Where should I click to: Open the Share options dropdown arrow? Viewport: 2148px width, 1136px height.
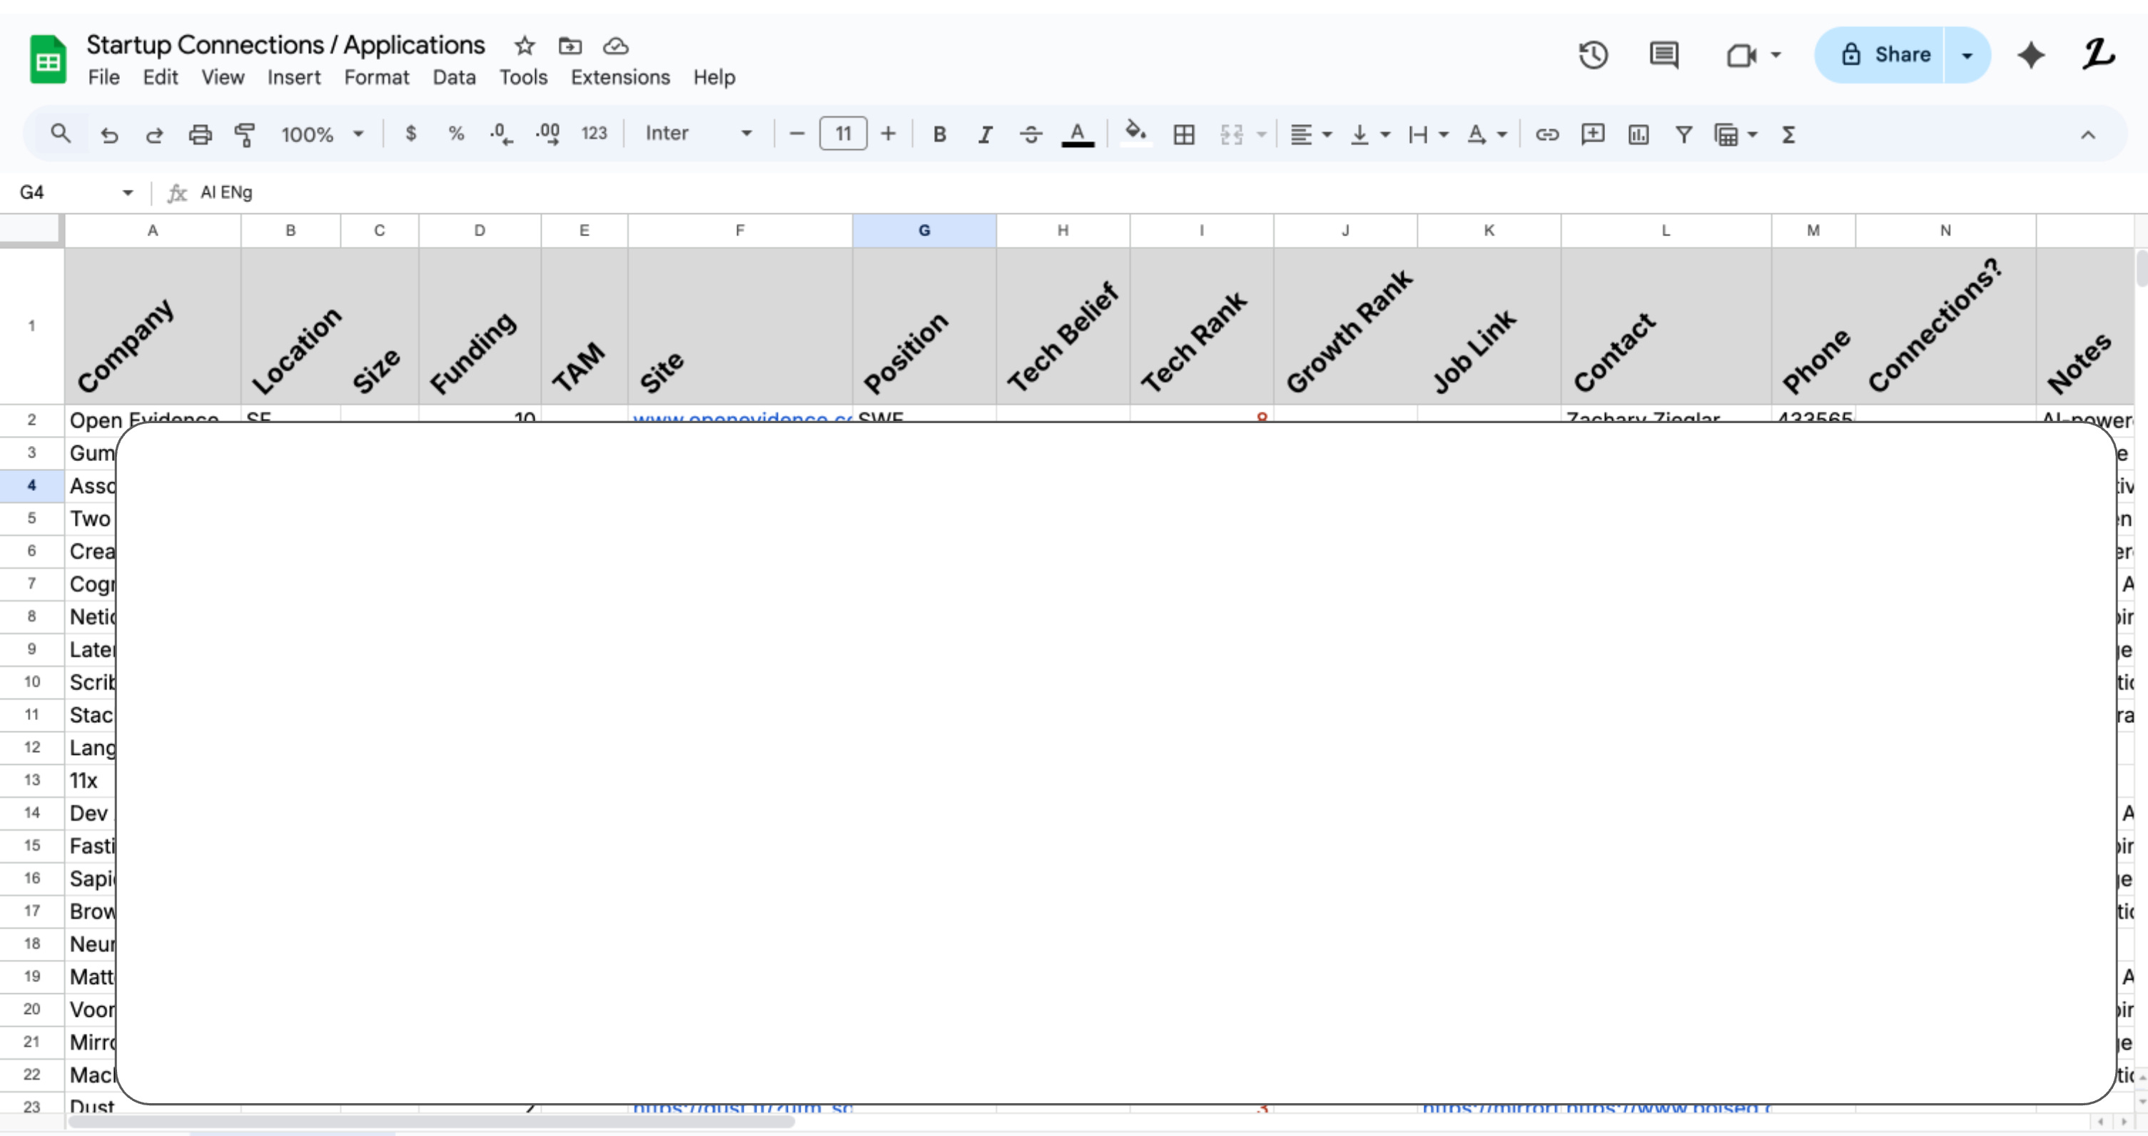click(x=1967, y=55)
